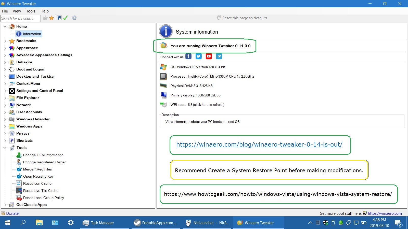Expand the Bookmarks tree node
Screen dimensions: 408x229
point(5,41)
